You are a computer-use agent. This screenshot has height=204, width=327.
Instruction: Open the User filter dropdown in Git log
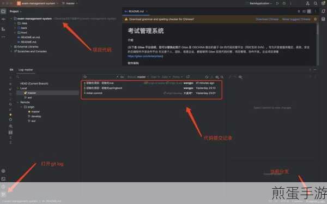pos(155,77)
